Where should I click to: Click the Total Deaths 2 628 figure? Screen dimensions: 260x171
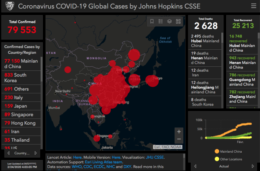click(x=206, y=26)
